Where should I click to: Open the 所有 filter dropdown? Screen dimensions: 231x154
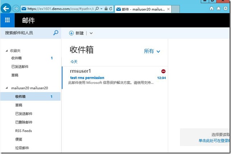tap(152, 51)
